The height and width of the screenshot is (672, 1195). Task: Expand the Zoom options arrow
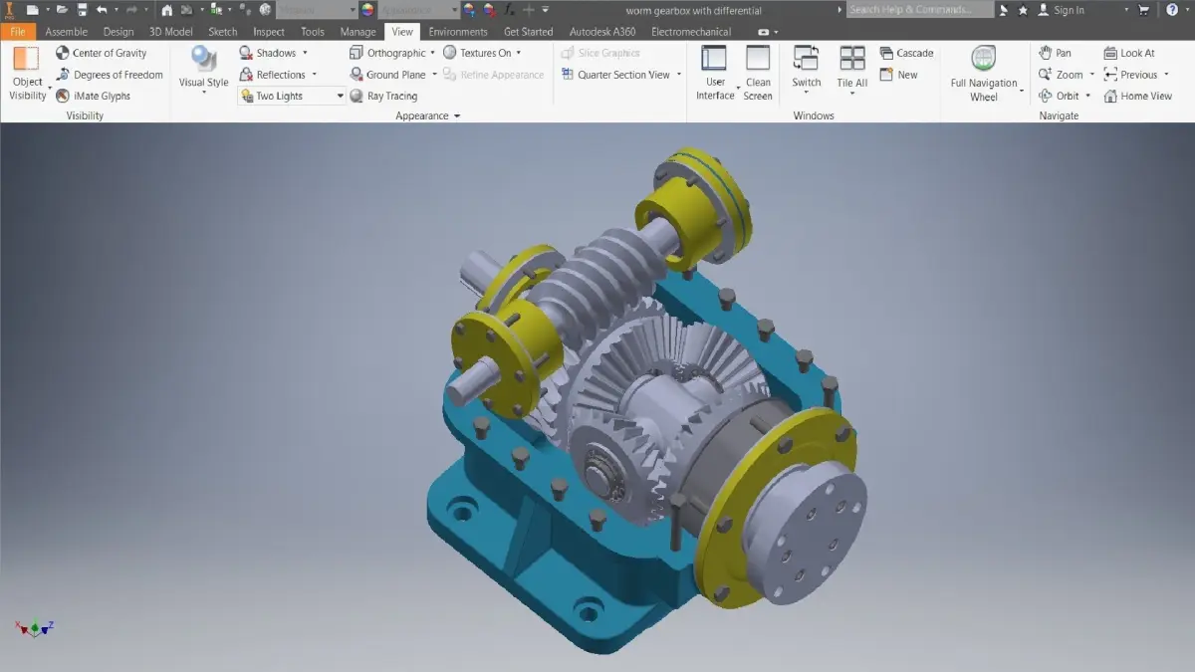click(x=1091, y=75)
